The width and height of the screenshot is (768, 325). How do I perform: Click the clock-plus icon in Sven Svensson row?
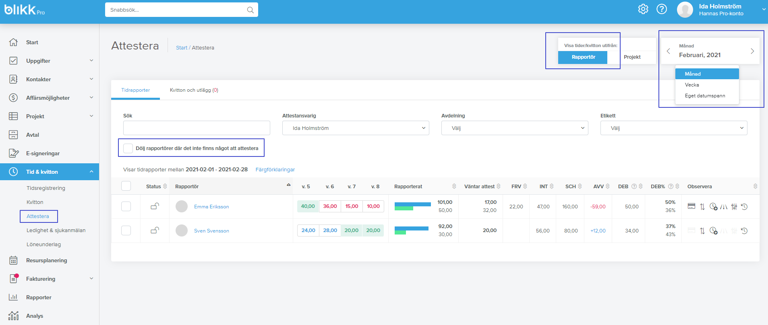[x=713, y=231]
